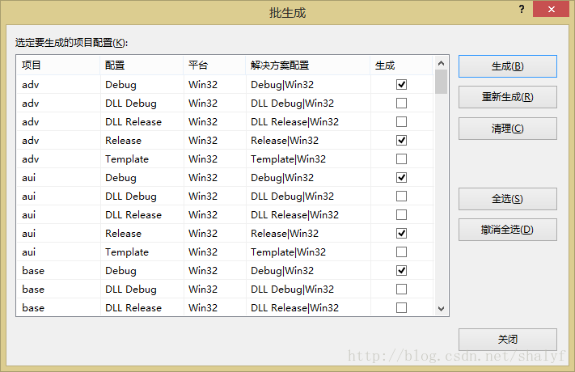Select Win32 platform cell in aui Template row

(x=214, y=252)
